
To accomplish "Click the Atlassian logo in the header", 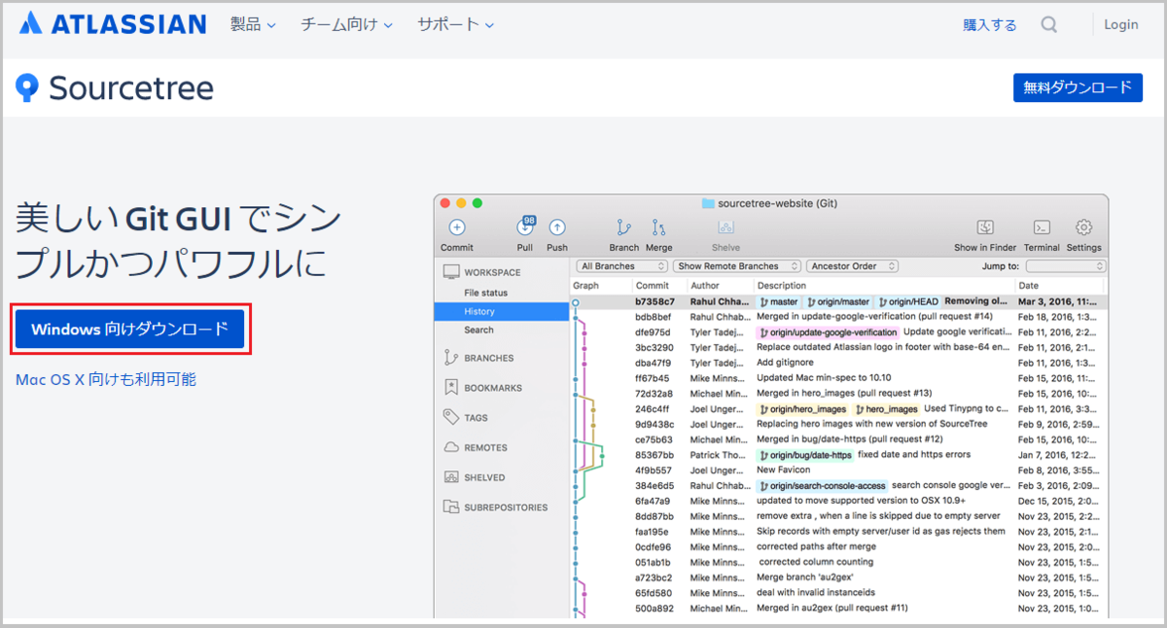I will (x=113, y=24).
